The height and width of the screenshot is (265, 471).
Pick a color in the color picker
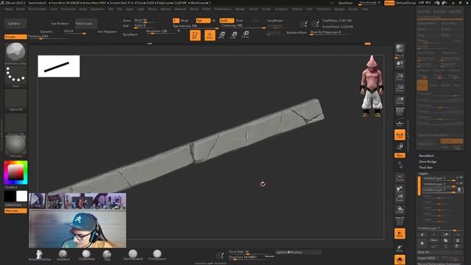(15, 172)
